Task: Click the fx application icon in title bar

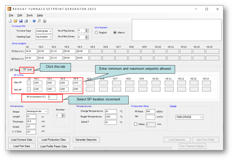Action: click(x=9, y=9)
